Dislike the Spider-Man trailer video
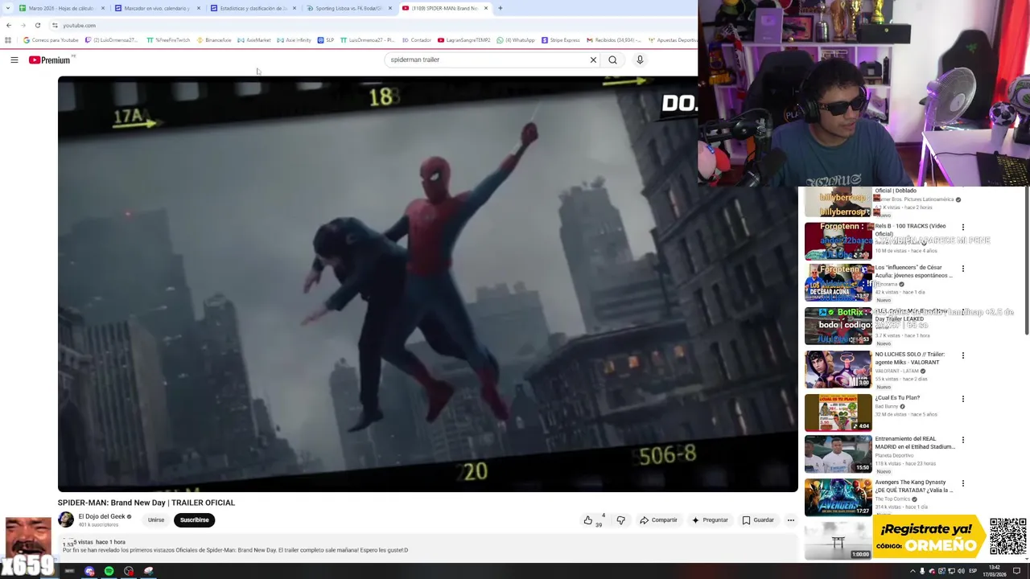This screenshot has height=579, width=1030. click(620, 520)
